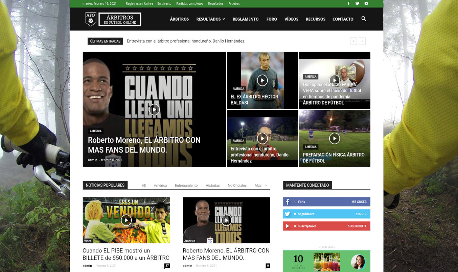Open Cuando EL PIBE mostró un BILLETE headline
Image resolution: width=458 pixels, height=272 pixels.
point(126,254)
